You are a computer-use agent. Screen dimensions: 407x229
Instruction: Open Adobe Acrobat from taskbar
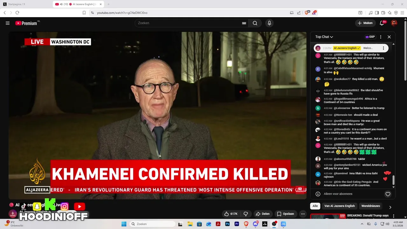[x=218, y=224]
